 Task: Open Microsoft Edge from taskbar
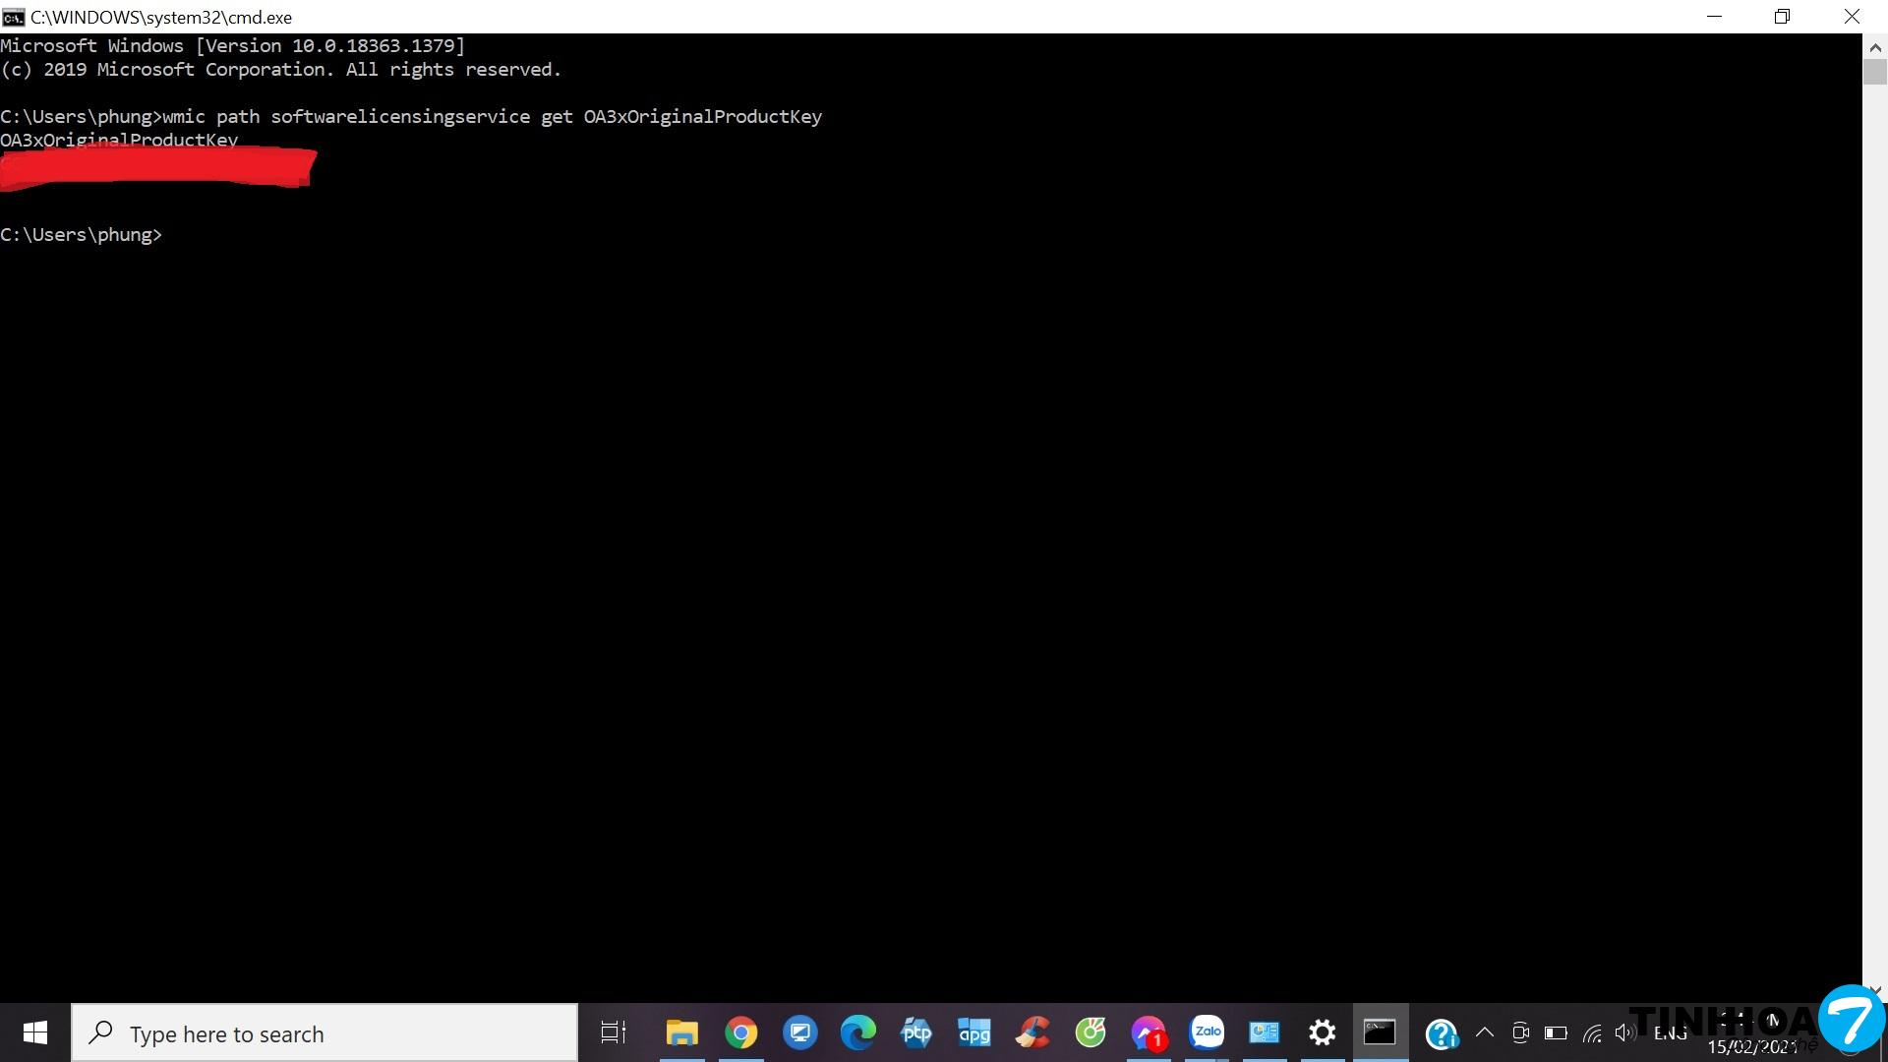coord(857,1032)
